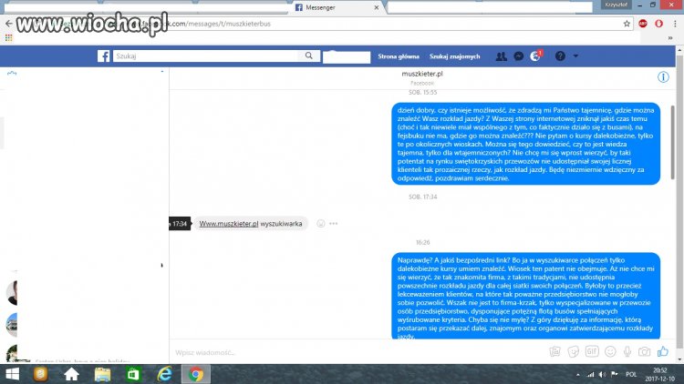Screen dimensions: 684x384
Task: Open Action Center flag icon
Action: coord(615,374)
